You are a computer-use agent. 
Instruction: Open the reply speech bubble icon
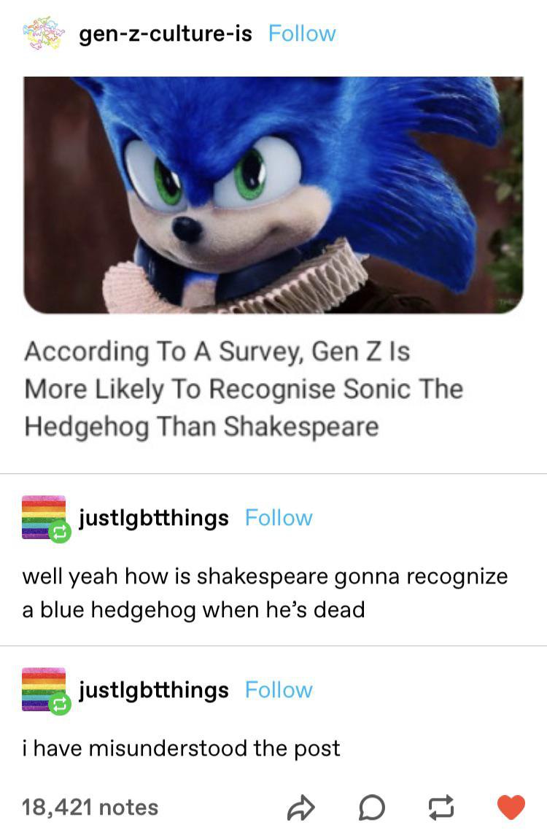pos(371,808)
